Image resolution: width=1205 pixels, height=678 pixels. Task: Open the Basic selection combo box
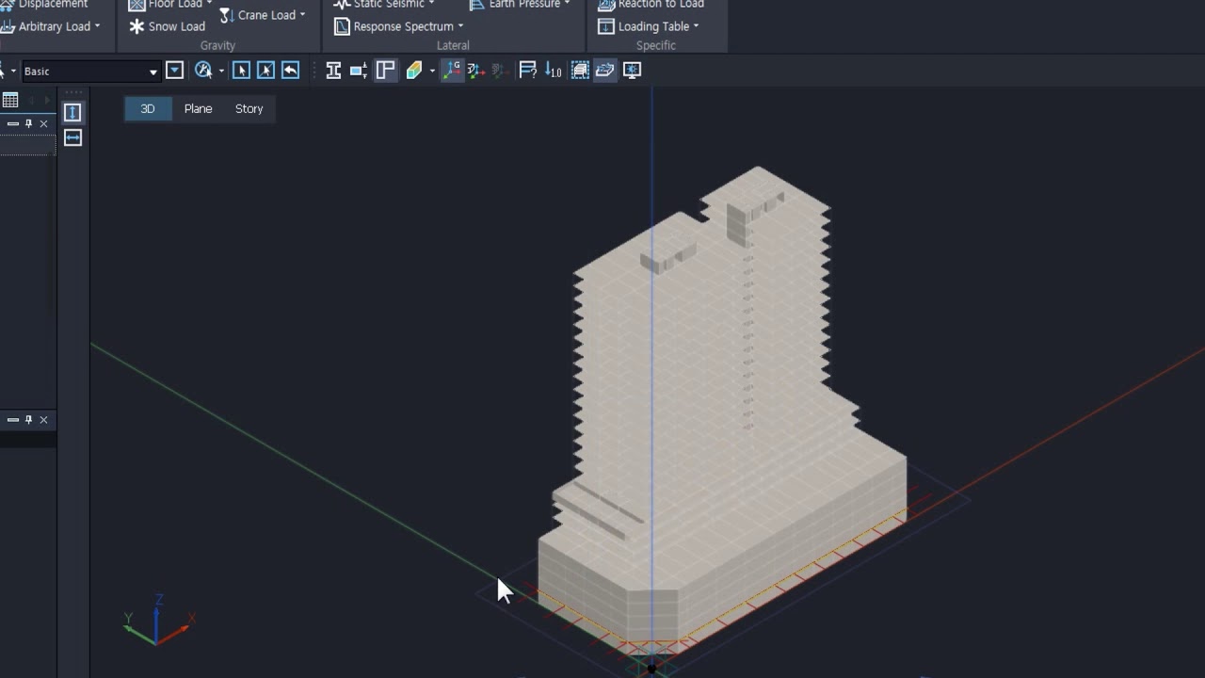(x=89, y=72)
